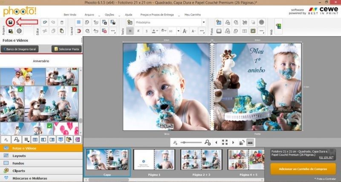The image size is (341, 182).
Task: Toggle underline text formatting
Action: coord(147,31)
